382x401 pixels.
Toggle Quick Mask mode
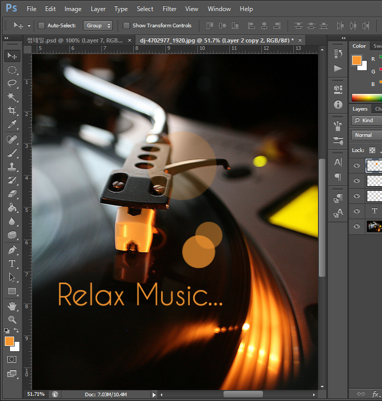[x=12, y=359]
